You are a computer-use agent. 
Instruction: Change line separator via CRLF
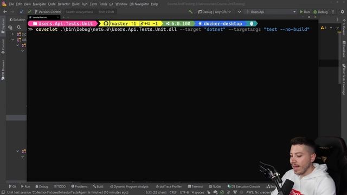(173, 193)
